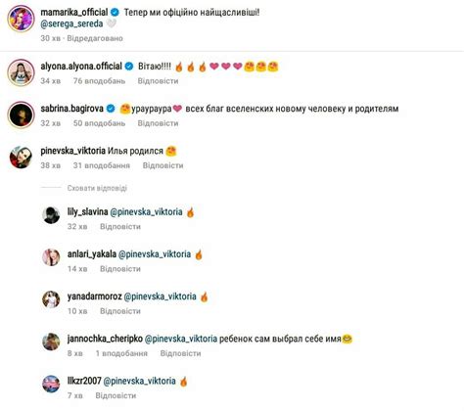464x411 pixels.
Task: Open mamarika_official profile avatar
Action: tap(21, 19)
